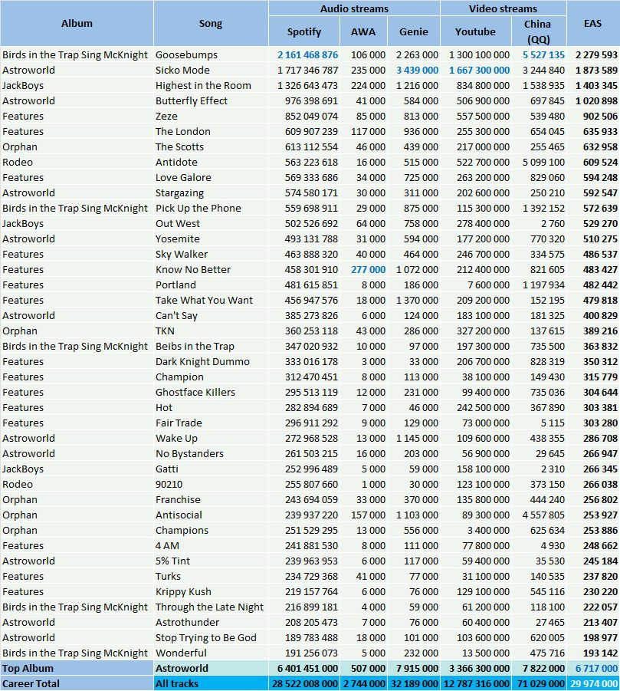Select the Goosebumps song cell

click(211, 54)
